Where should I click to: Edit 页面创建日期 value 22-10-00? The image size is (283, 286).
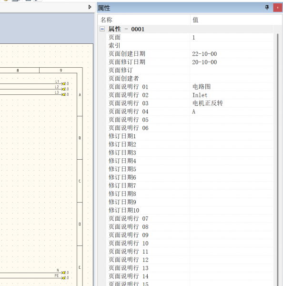pos(232,54)
